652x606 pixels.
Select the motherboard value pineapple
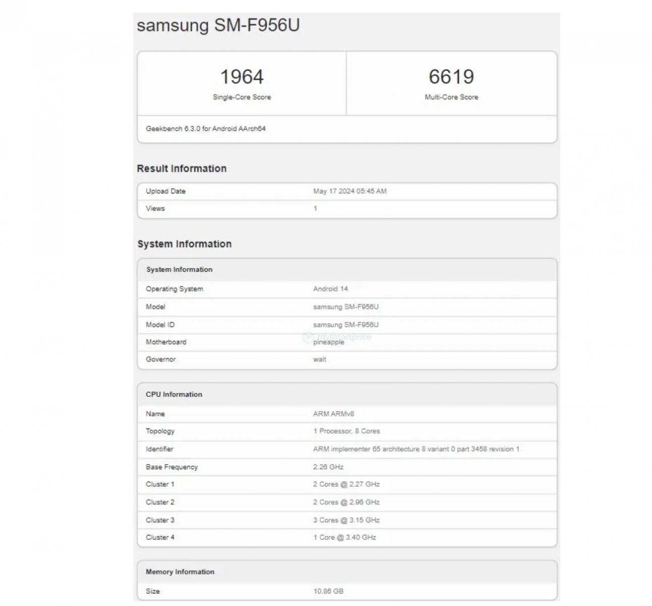pyautogui.click(x=329, y=342)
